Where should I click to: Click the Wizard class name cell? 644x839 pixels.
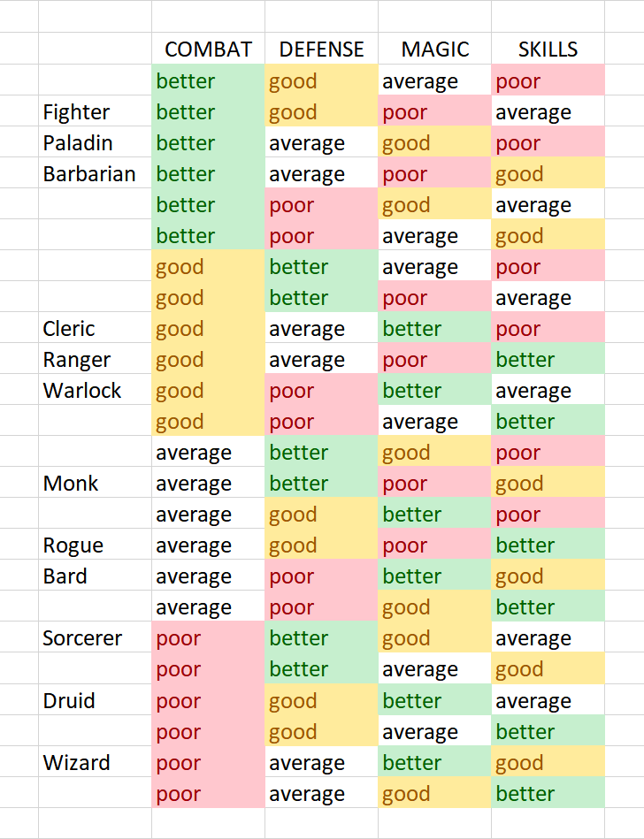pyautogui.click(x=95, y=763)
